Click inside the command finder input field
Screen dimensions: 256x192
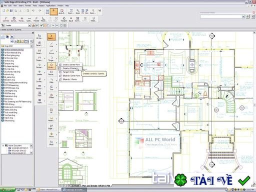[x=221, y=16]
